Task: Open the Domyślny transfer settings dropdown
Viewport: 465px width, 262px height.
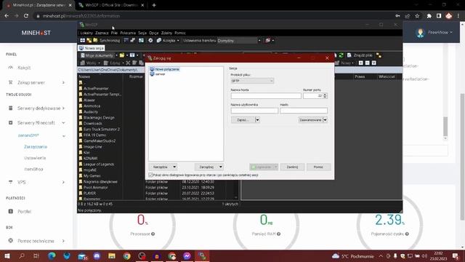Action: [x=239, y=41]
